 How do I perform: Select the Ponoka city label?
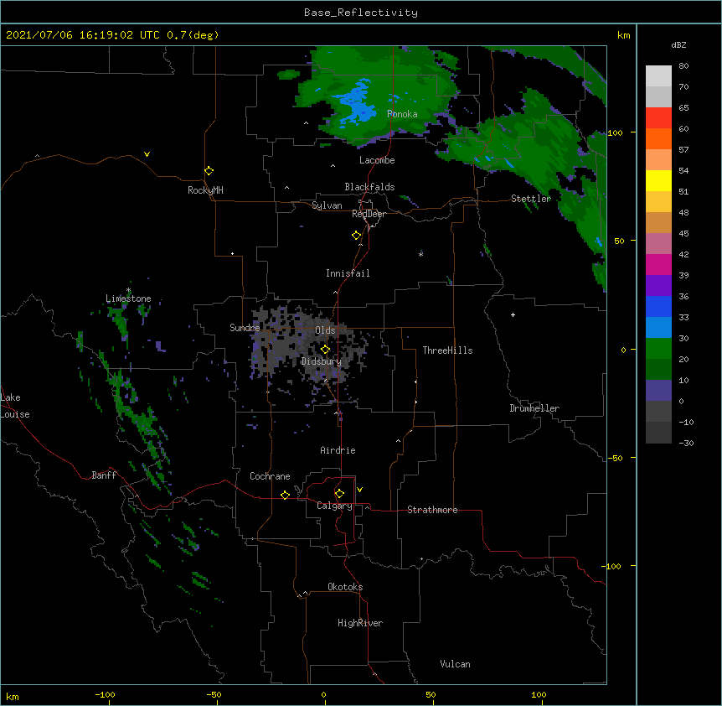click(x=402, y=114)
